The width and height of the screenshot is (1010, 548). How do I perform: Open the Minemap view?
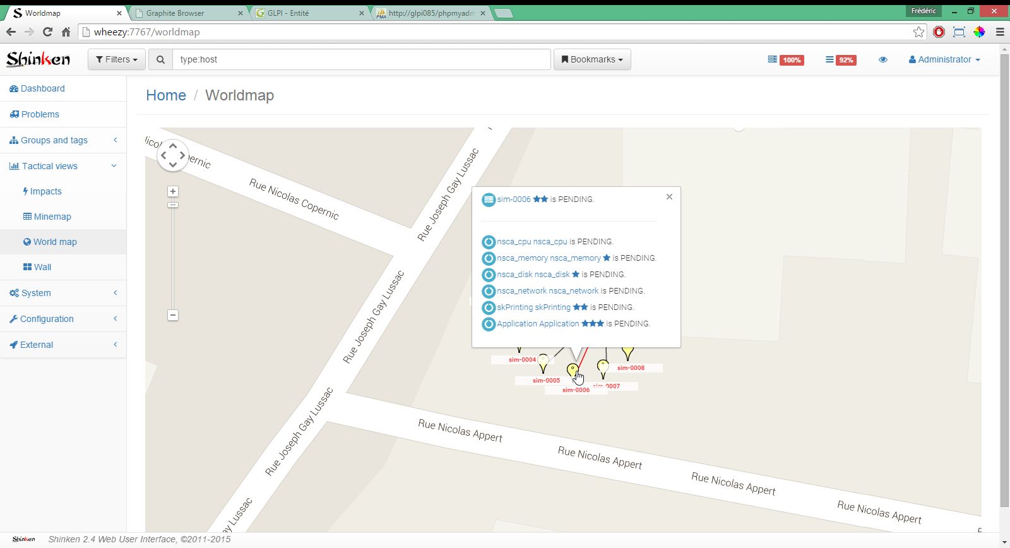coord(63,217)
